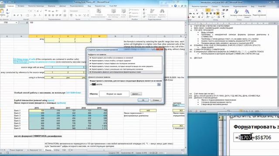279x156 pixels.
Task: Select the formula-based rule type, last in list
Action: (x=125, y=72)
